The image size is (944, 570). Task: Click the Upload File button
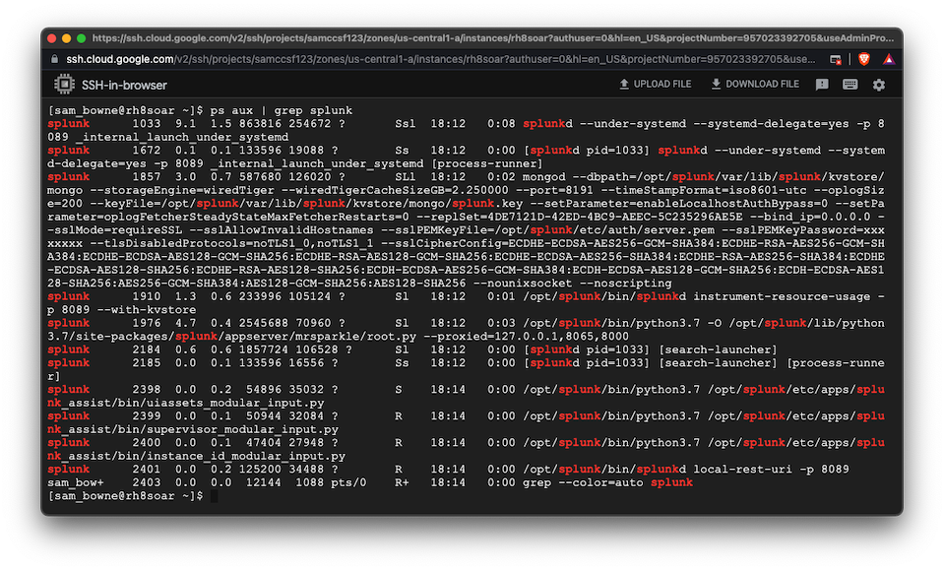(x=655, y=85)
